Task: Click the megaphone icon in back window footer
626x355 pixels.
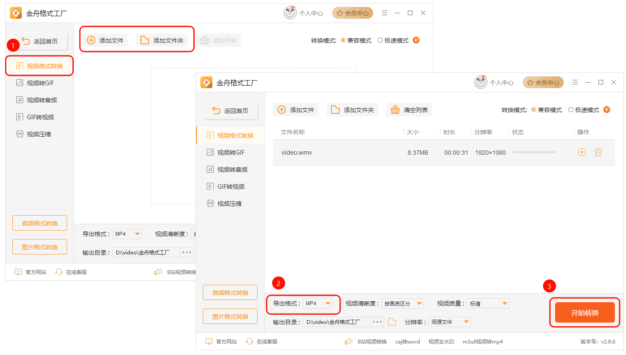Action: click(158, 272)
